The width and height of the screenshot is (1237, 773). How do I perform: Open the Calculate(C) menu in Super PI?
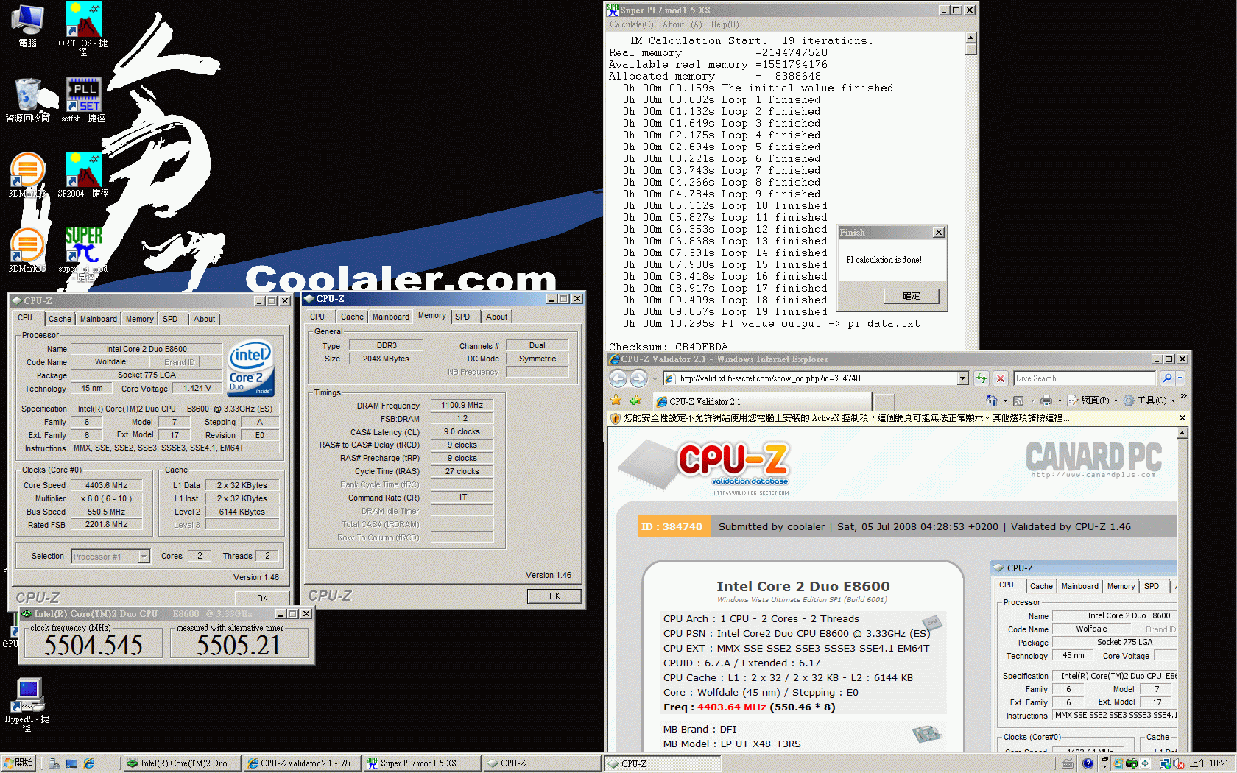coord(630,24)
